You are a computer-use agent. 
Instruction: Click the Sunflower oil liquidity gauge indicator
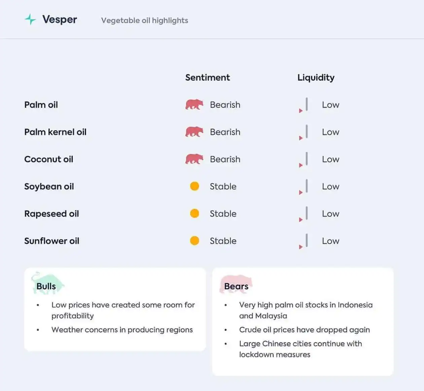point(304,241)
